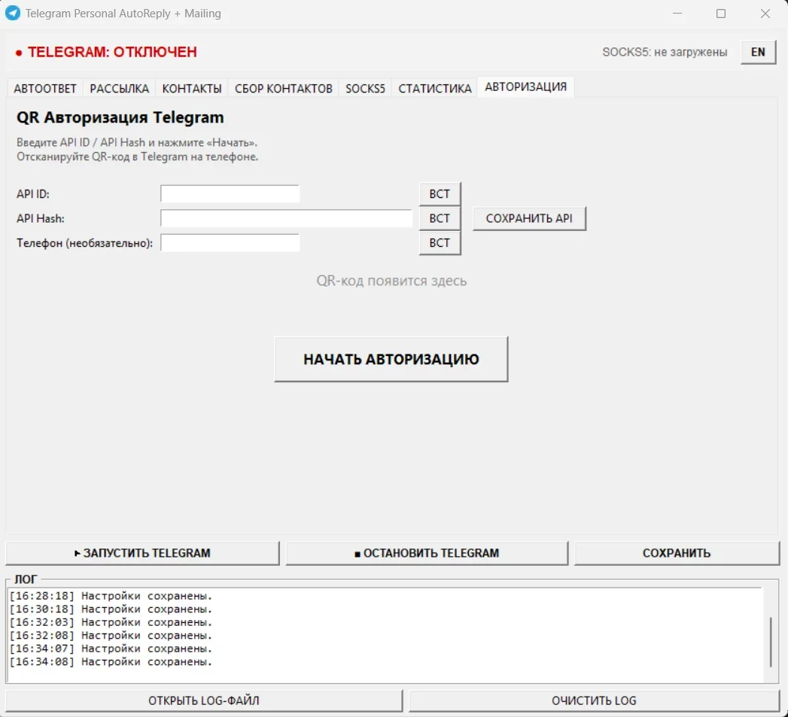Click ЗАПУСТИТЬ TELEGRAM button
This screenshot has width=788, height=717.
[142, 553]
